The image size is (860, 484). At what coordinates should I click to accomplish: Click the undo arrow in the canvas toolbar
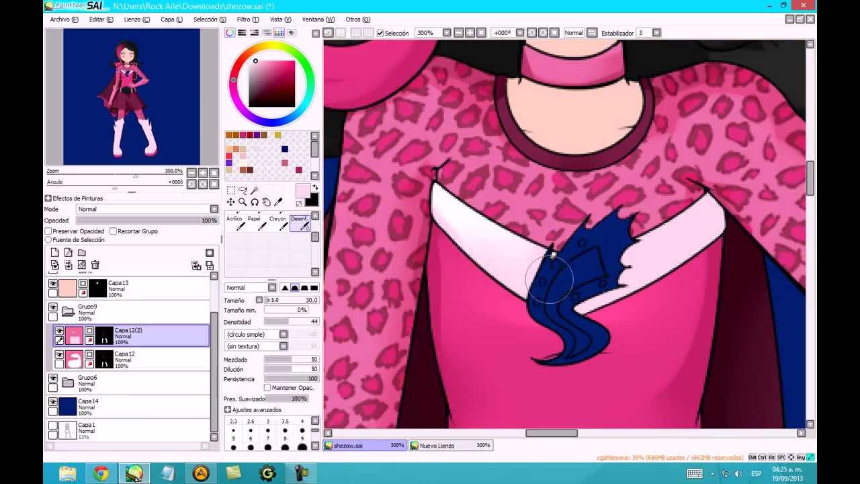coord(328,33)
